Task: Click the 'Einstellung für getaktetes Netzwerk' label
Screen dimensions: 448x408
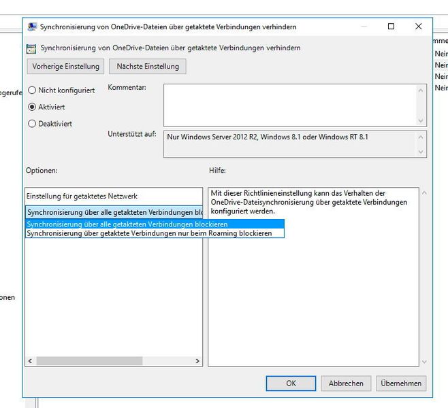Action: (x=82, y=197)
